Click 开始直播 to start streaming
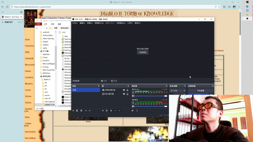 201,91
